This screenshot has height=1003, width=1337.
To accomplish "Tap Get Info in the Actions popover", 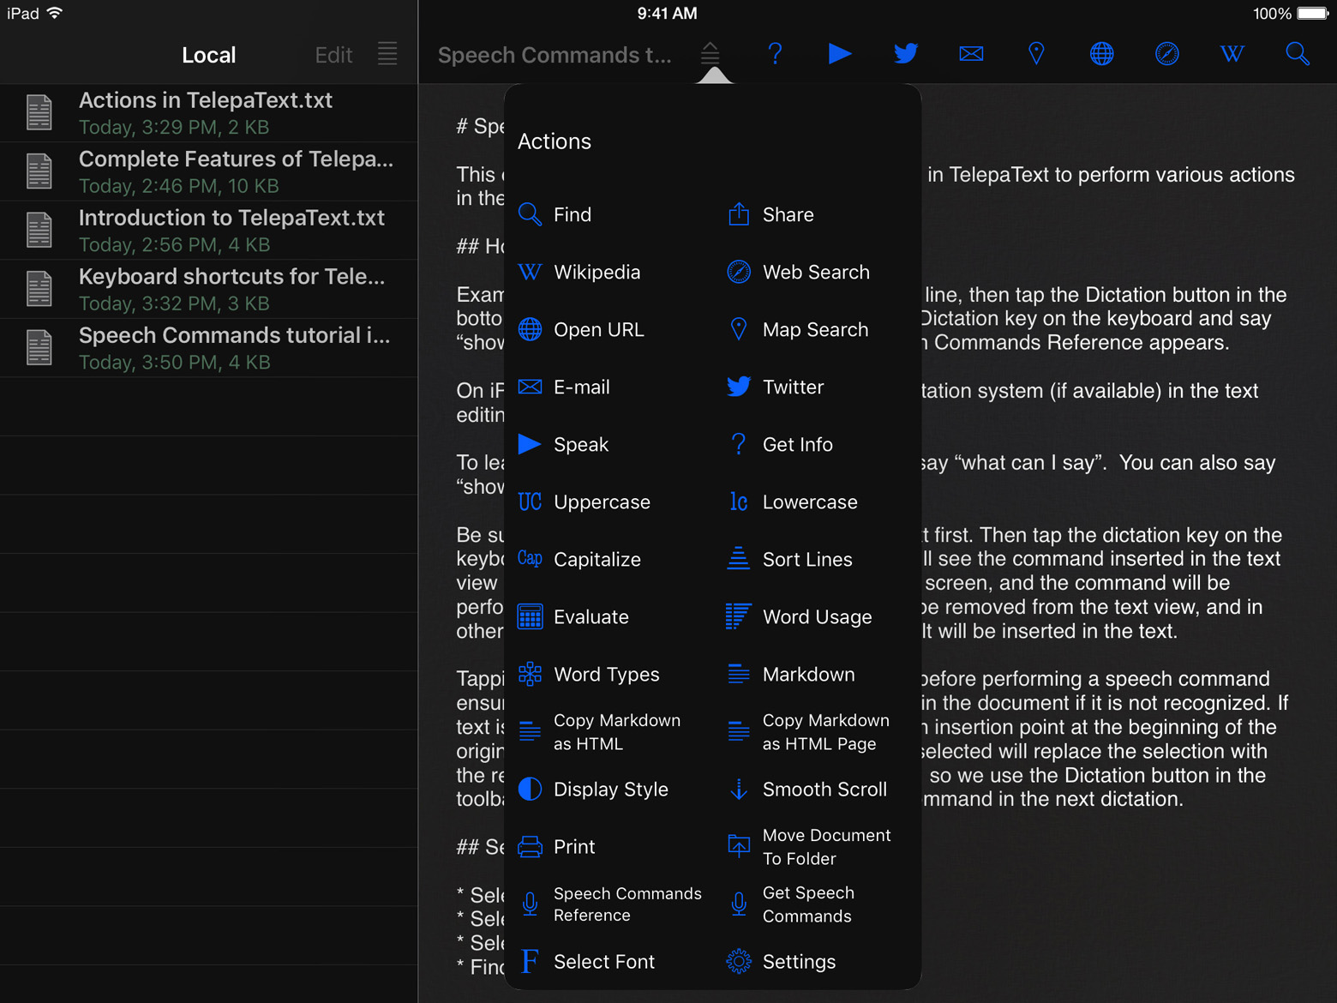I will pos(780,444).
